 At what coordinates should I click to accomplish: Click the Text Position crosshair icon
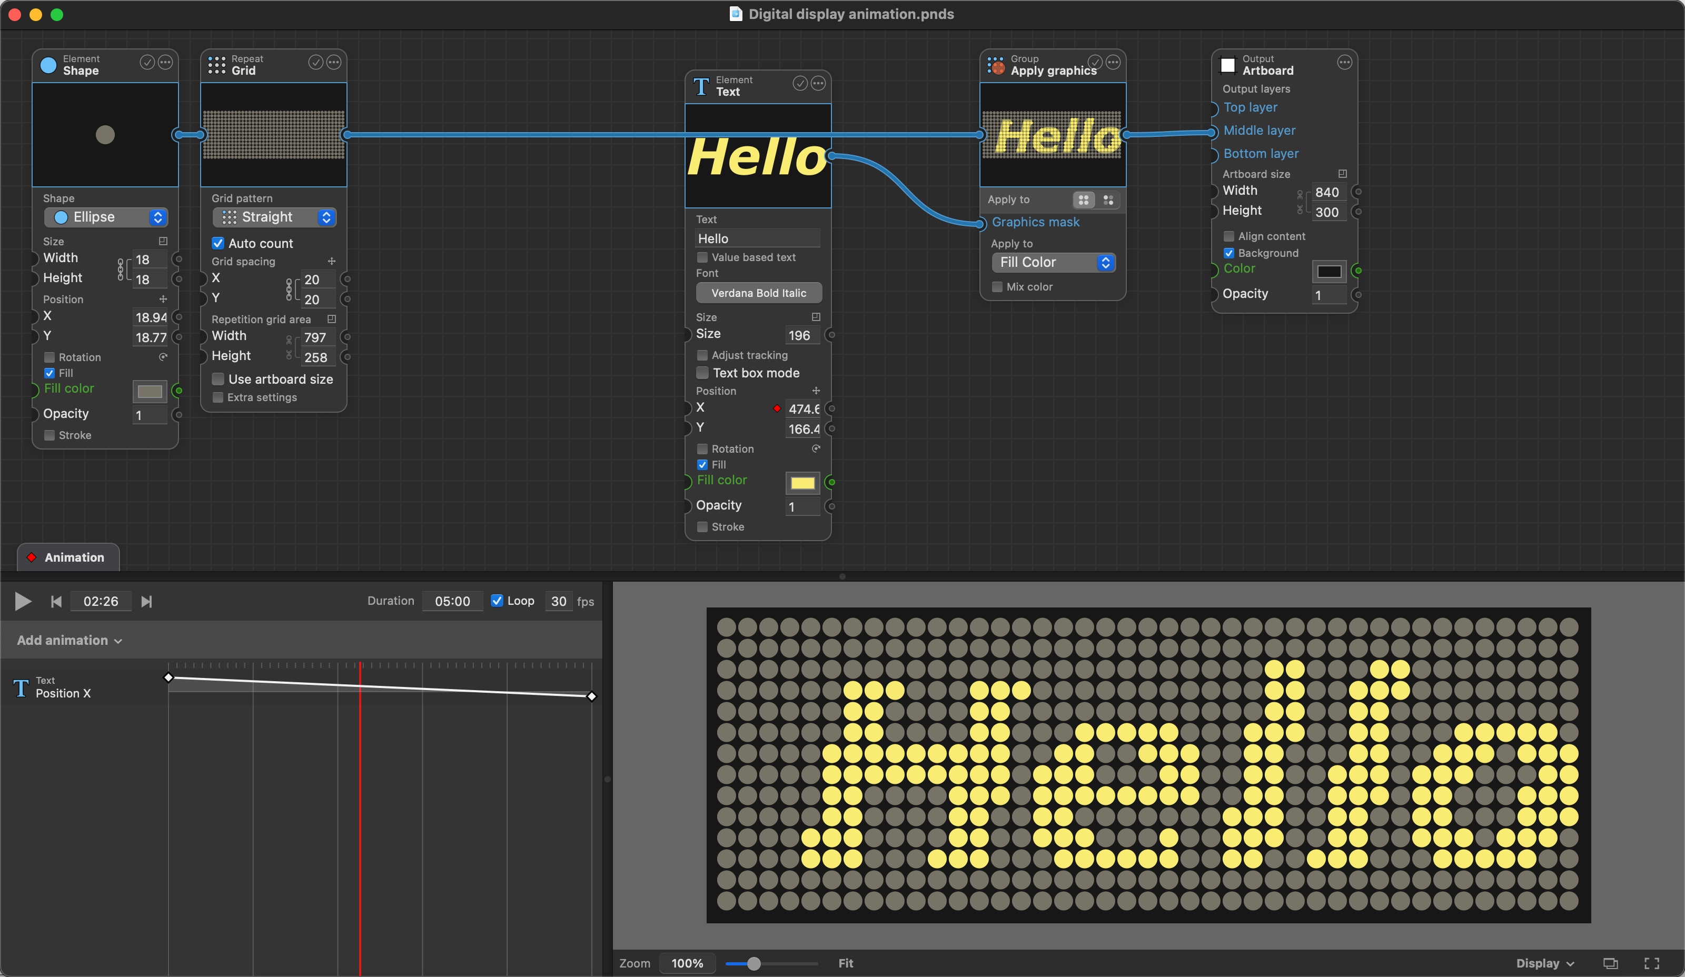click(816, 391)
